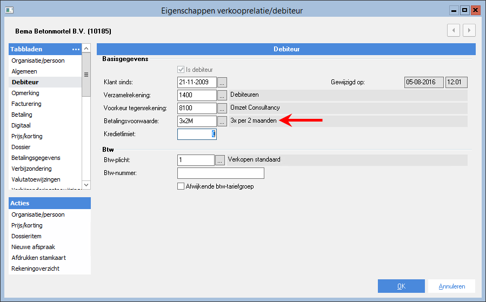
Task: Enable Afwijkende btw-tariefgroep checkbox
Action: [x=181, y=186]
